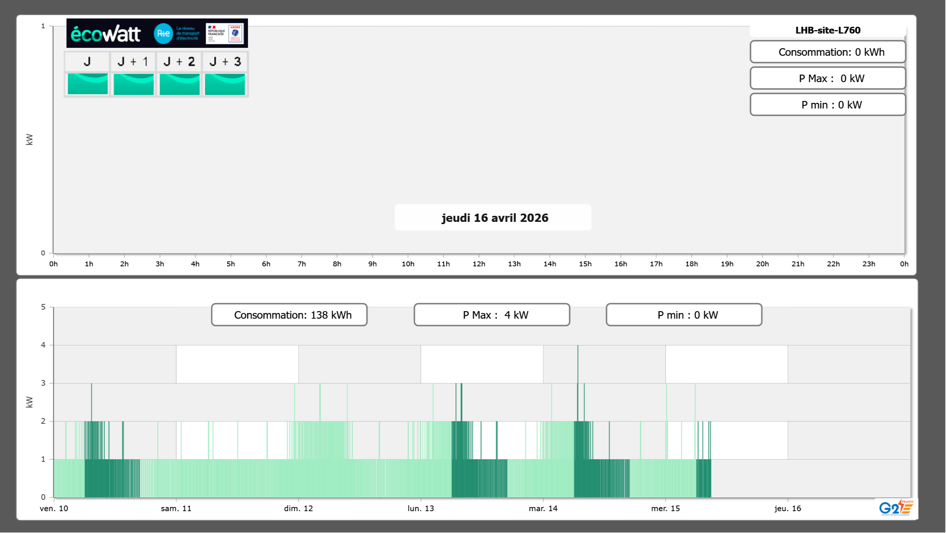
Task: Click the P Max : 4 kW box
Action: pyautogui.click(x=492, y=315)
